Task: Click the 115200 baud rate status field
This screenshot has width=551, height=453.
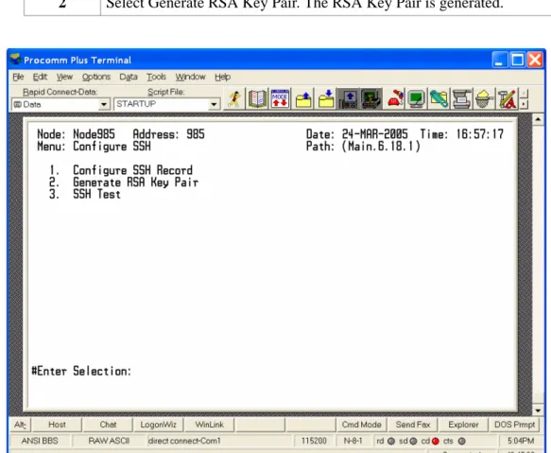Action: pyautogui.click(x=314, y=441)
